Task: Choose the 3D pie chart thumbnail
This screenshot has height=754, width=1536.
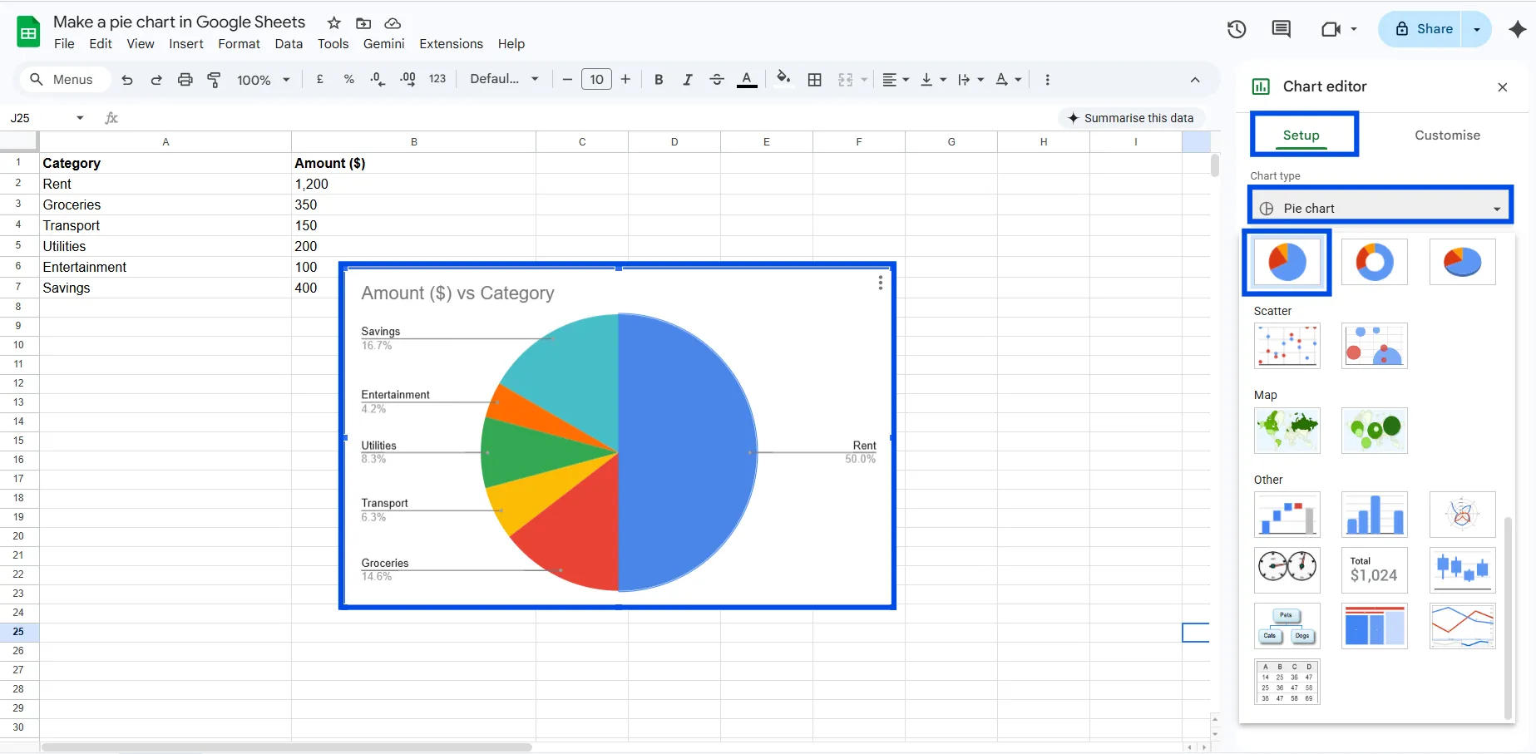Action: (x=1461, y=262)
